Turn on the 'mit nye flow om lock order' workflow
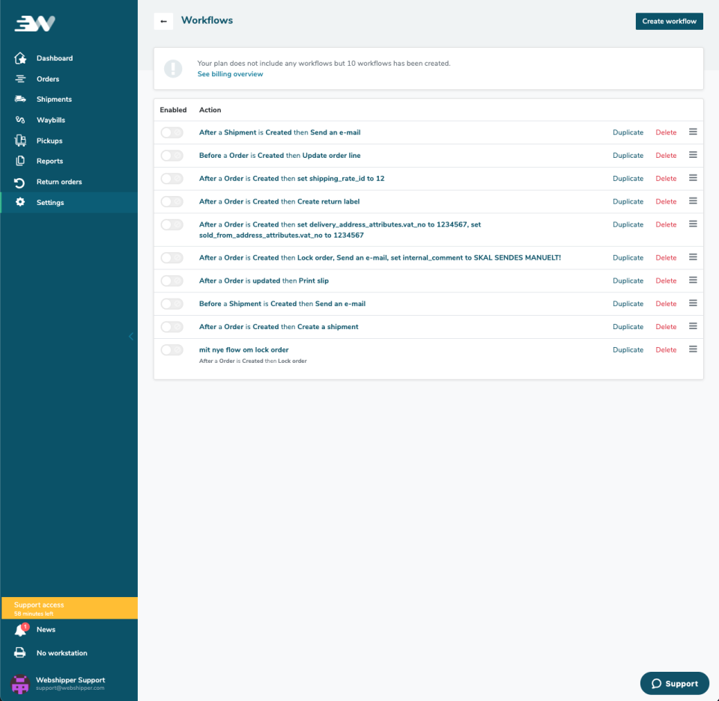This screenshot has height=701, width=719. click(172, 349)
